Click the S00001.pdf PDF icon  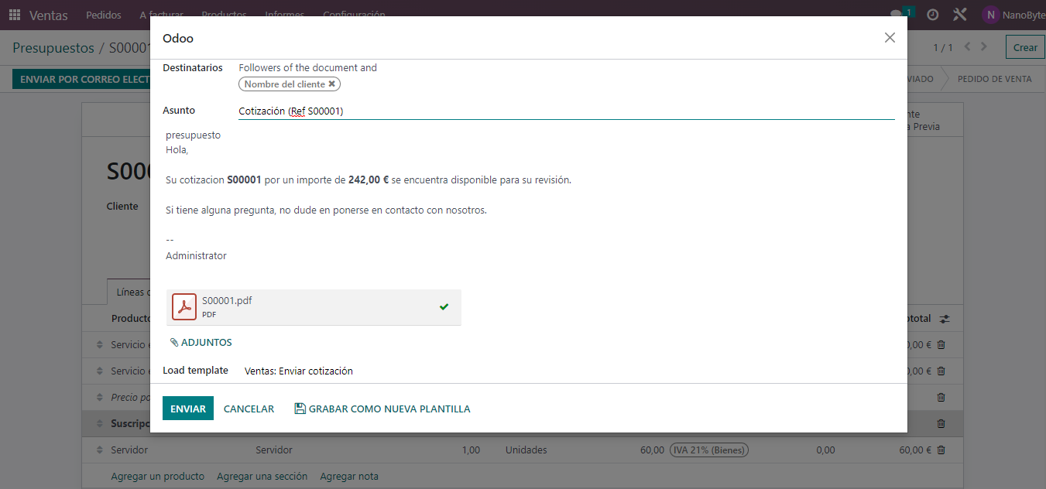pyautogui.click(x=184, y=307)
